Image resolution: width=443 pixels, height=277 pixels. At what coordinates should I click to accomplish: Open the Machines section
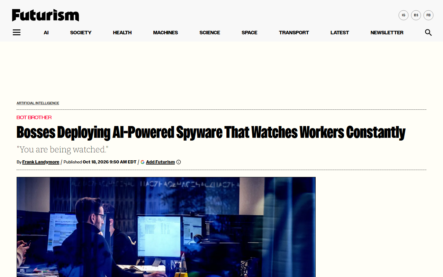point(165,33)
